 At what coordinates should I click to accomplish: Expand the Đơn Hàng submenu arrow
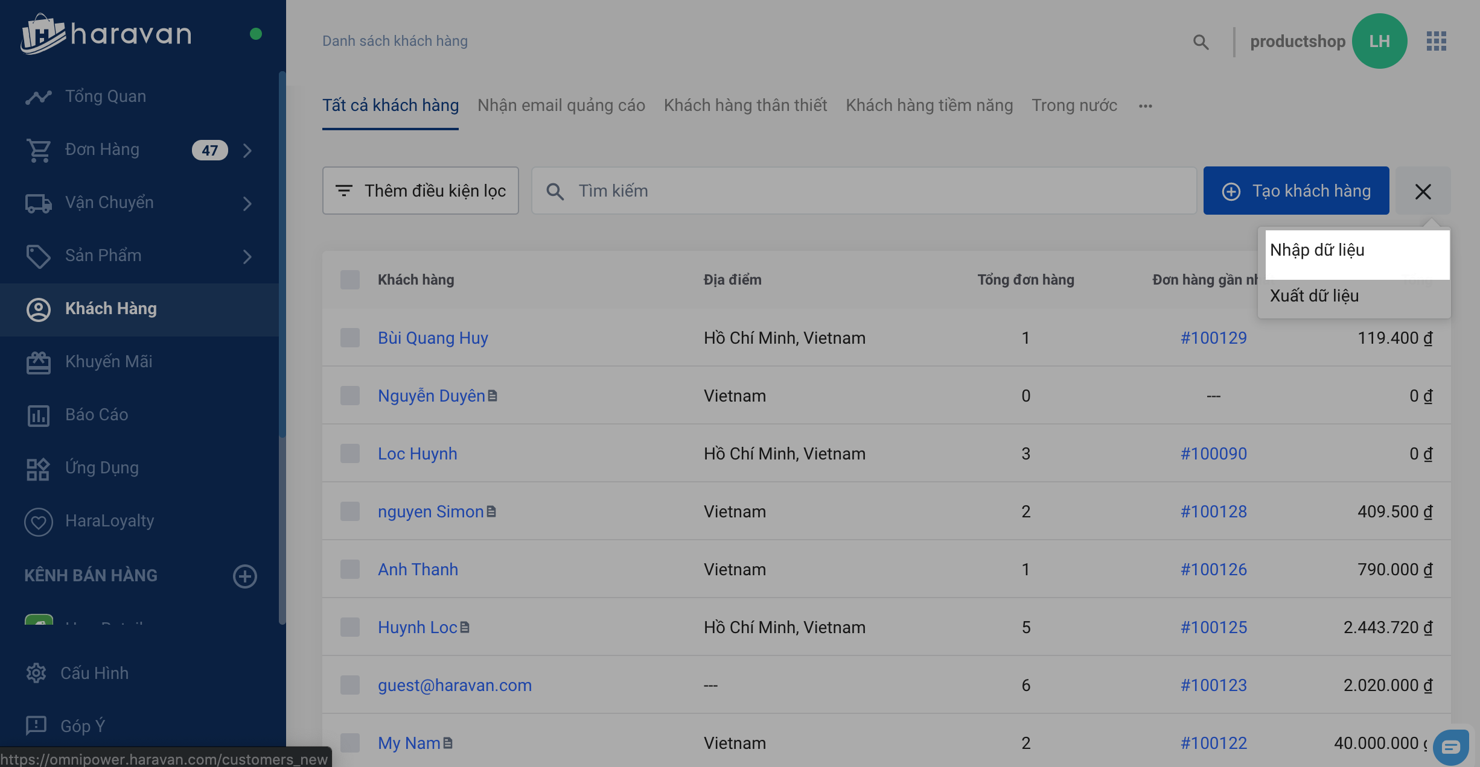pos(247,150)
